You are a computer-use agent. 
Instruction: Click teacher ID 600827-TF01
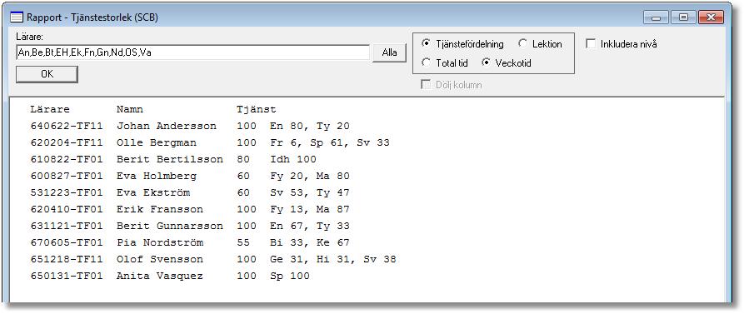pyautogui.click(x=67, y=176)
